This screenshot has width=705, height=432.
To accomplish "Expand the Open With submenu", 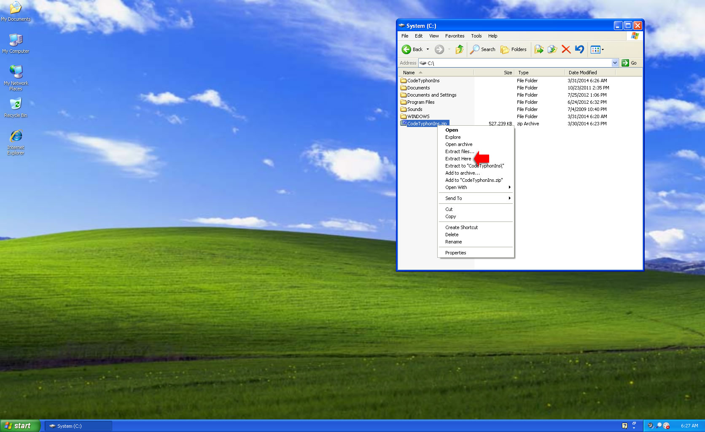I will [476, 187].
